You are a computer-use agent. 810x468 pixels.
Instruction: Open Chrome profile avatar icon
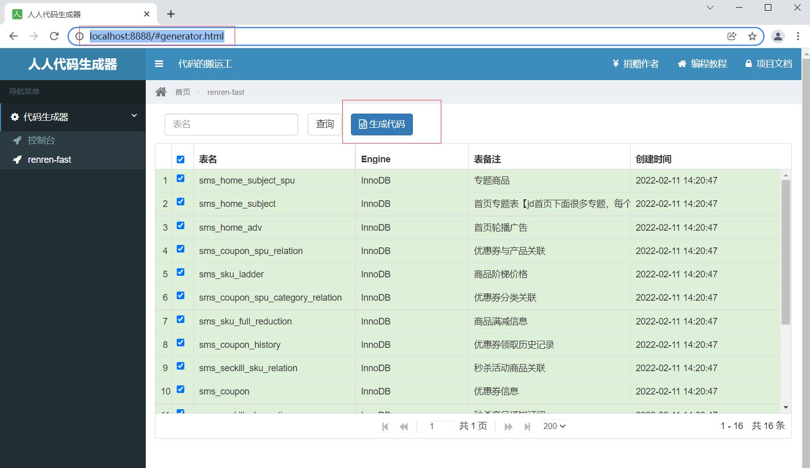tap(777, 36)
